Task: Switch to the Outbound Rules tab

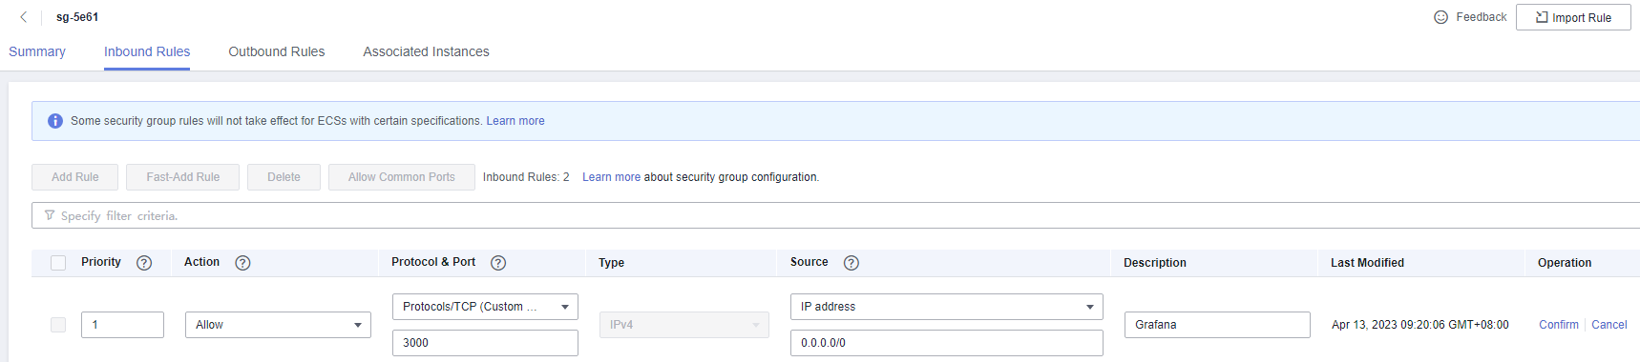Action: (x=277, y=51)
